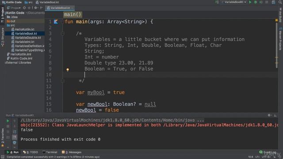Collapse all in the Project panel
This screenshot has height=159, width=283.
pyautogui.click(x=29, y=8)
